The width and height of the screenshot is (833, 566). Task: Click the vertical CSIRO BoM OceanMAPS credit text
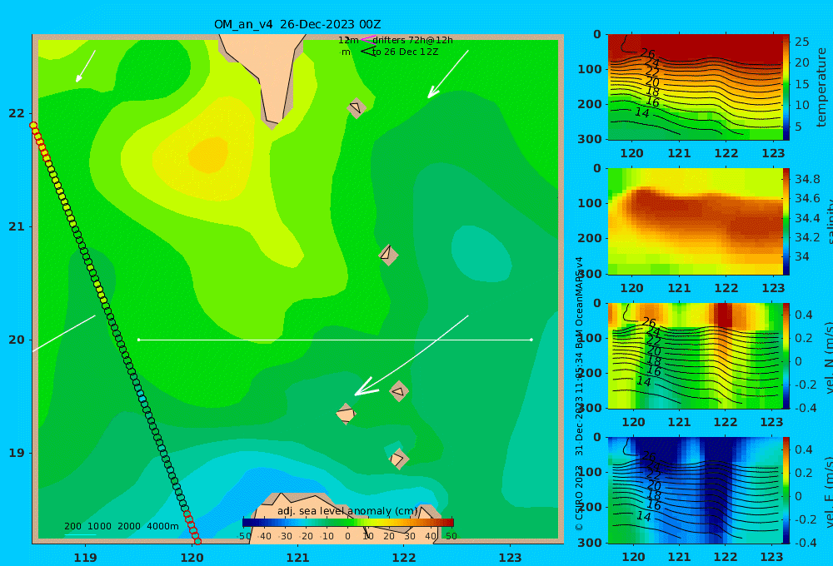[580, 394]
